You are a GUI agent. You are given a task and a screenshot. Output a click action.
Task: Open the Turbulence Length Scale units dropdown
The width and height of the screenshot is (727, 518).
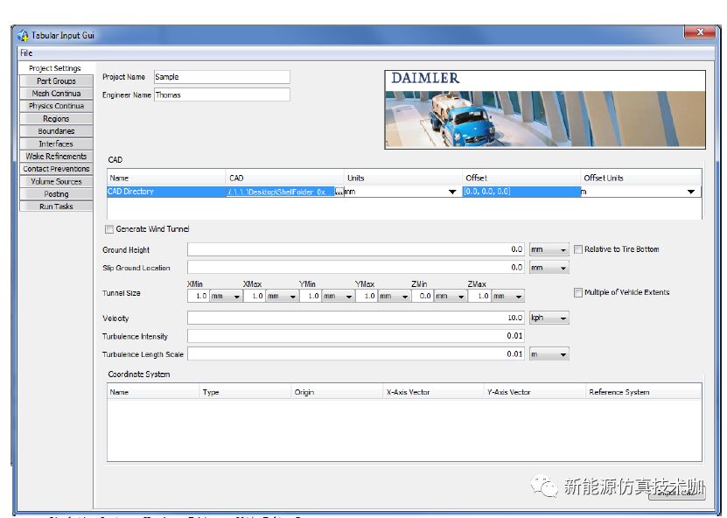549,354
